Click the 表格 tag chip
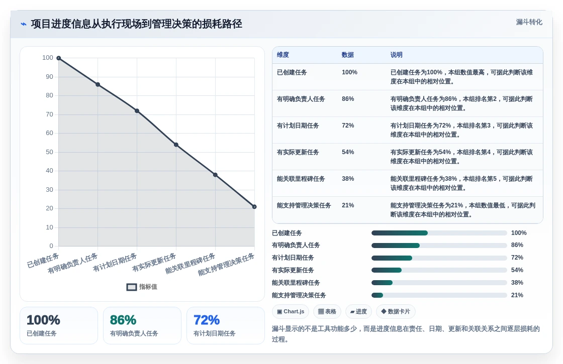Image resolution: width=563 pixels, height=364 pixels. pos(327,311)
